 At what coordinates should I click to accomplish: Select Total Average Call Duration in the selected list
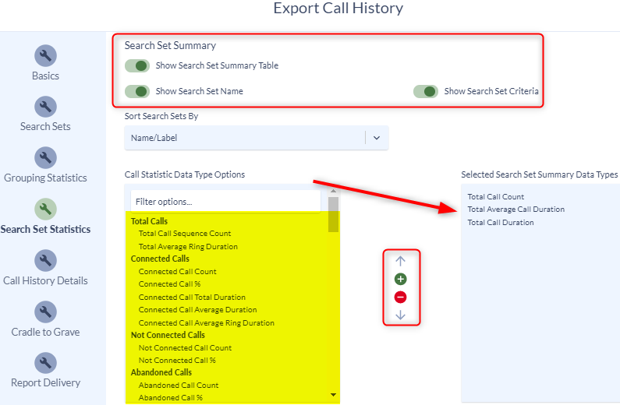pyautogui.click(x=516, y=210)
